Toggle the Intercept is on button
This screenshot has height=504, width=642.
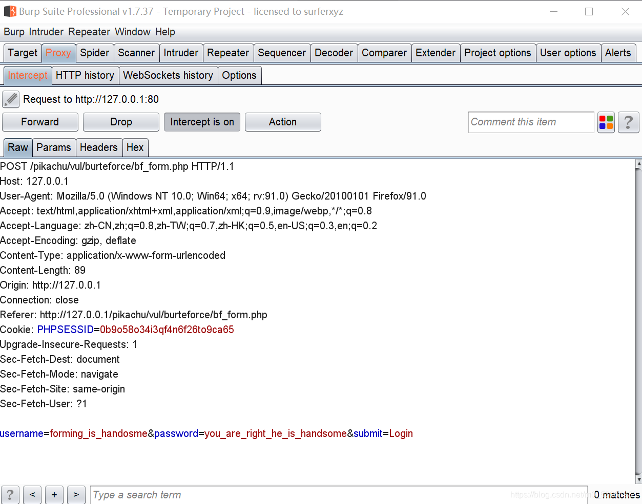pyautogui.click(x=202, y=122)
